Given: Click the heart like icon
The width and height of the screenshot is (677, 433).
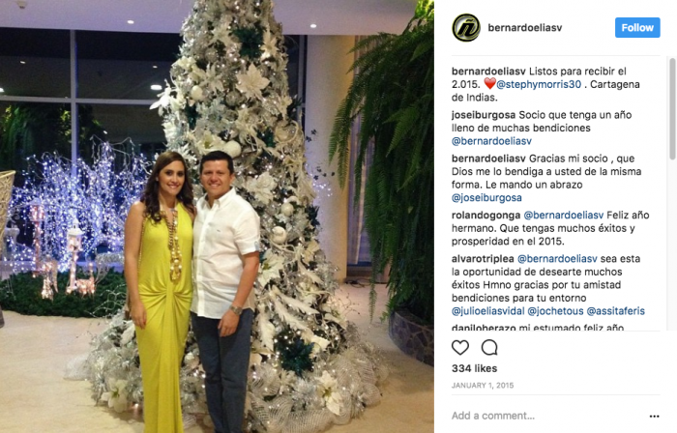Looking at the screenshot, I should [460, 347].
